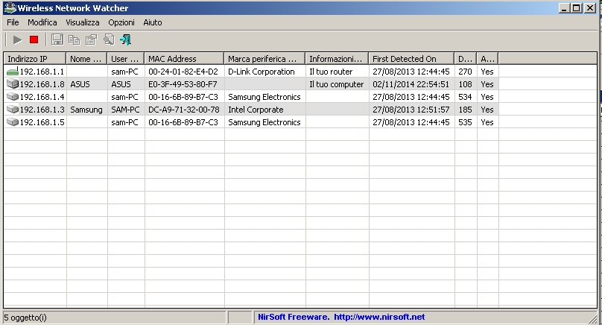Click the Start Scanning play icon
Viewport: 602px width, 325px height.
17,40
